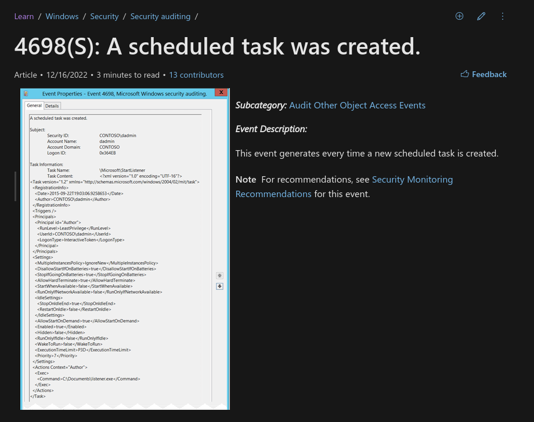Screen dimensions: 534x422
Task: Select the General tab in Event Properties
Action: click(34, 106)
